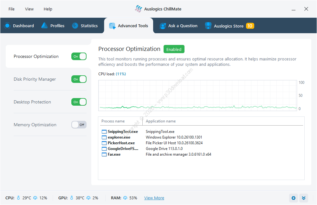Select the SnippingTool.exe process name
This screenshot has height=205, width=317.
coord(123,132)
